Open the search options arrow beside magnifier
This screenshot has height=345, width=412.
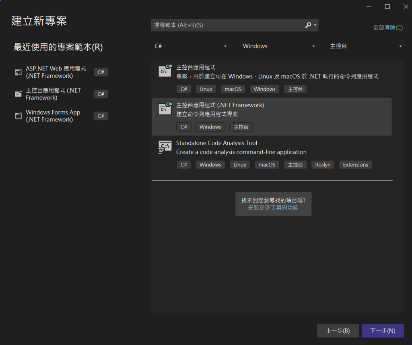click(x=315, y=25)
